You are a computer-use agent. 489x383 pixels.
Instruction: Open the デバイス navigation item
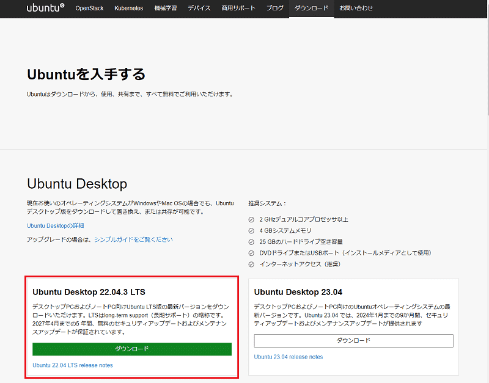[x=199, y=8]
